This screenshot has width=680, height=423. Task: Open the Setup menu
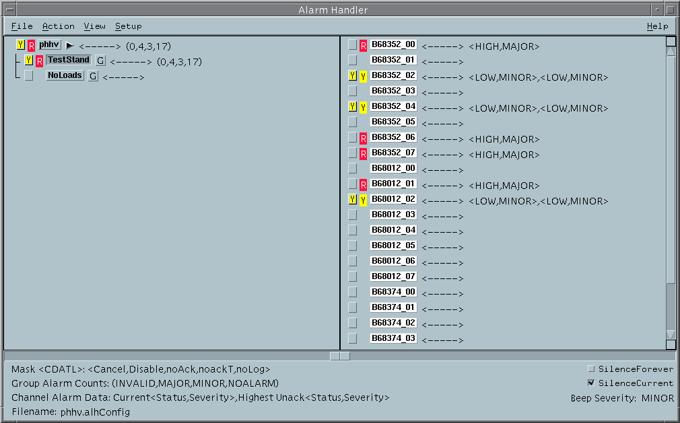click(x=129, y=26)
